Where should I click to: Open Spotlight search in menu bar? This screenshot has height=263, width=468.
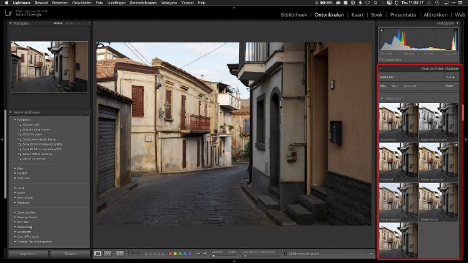pyautogui.click(x=375, y=2)
